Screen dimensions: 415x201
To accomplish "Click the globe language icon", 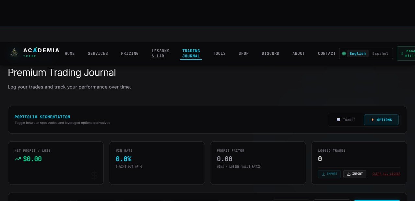I will point(344,53).
